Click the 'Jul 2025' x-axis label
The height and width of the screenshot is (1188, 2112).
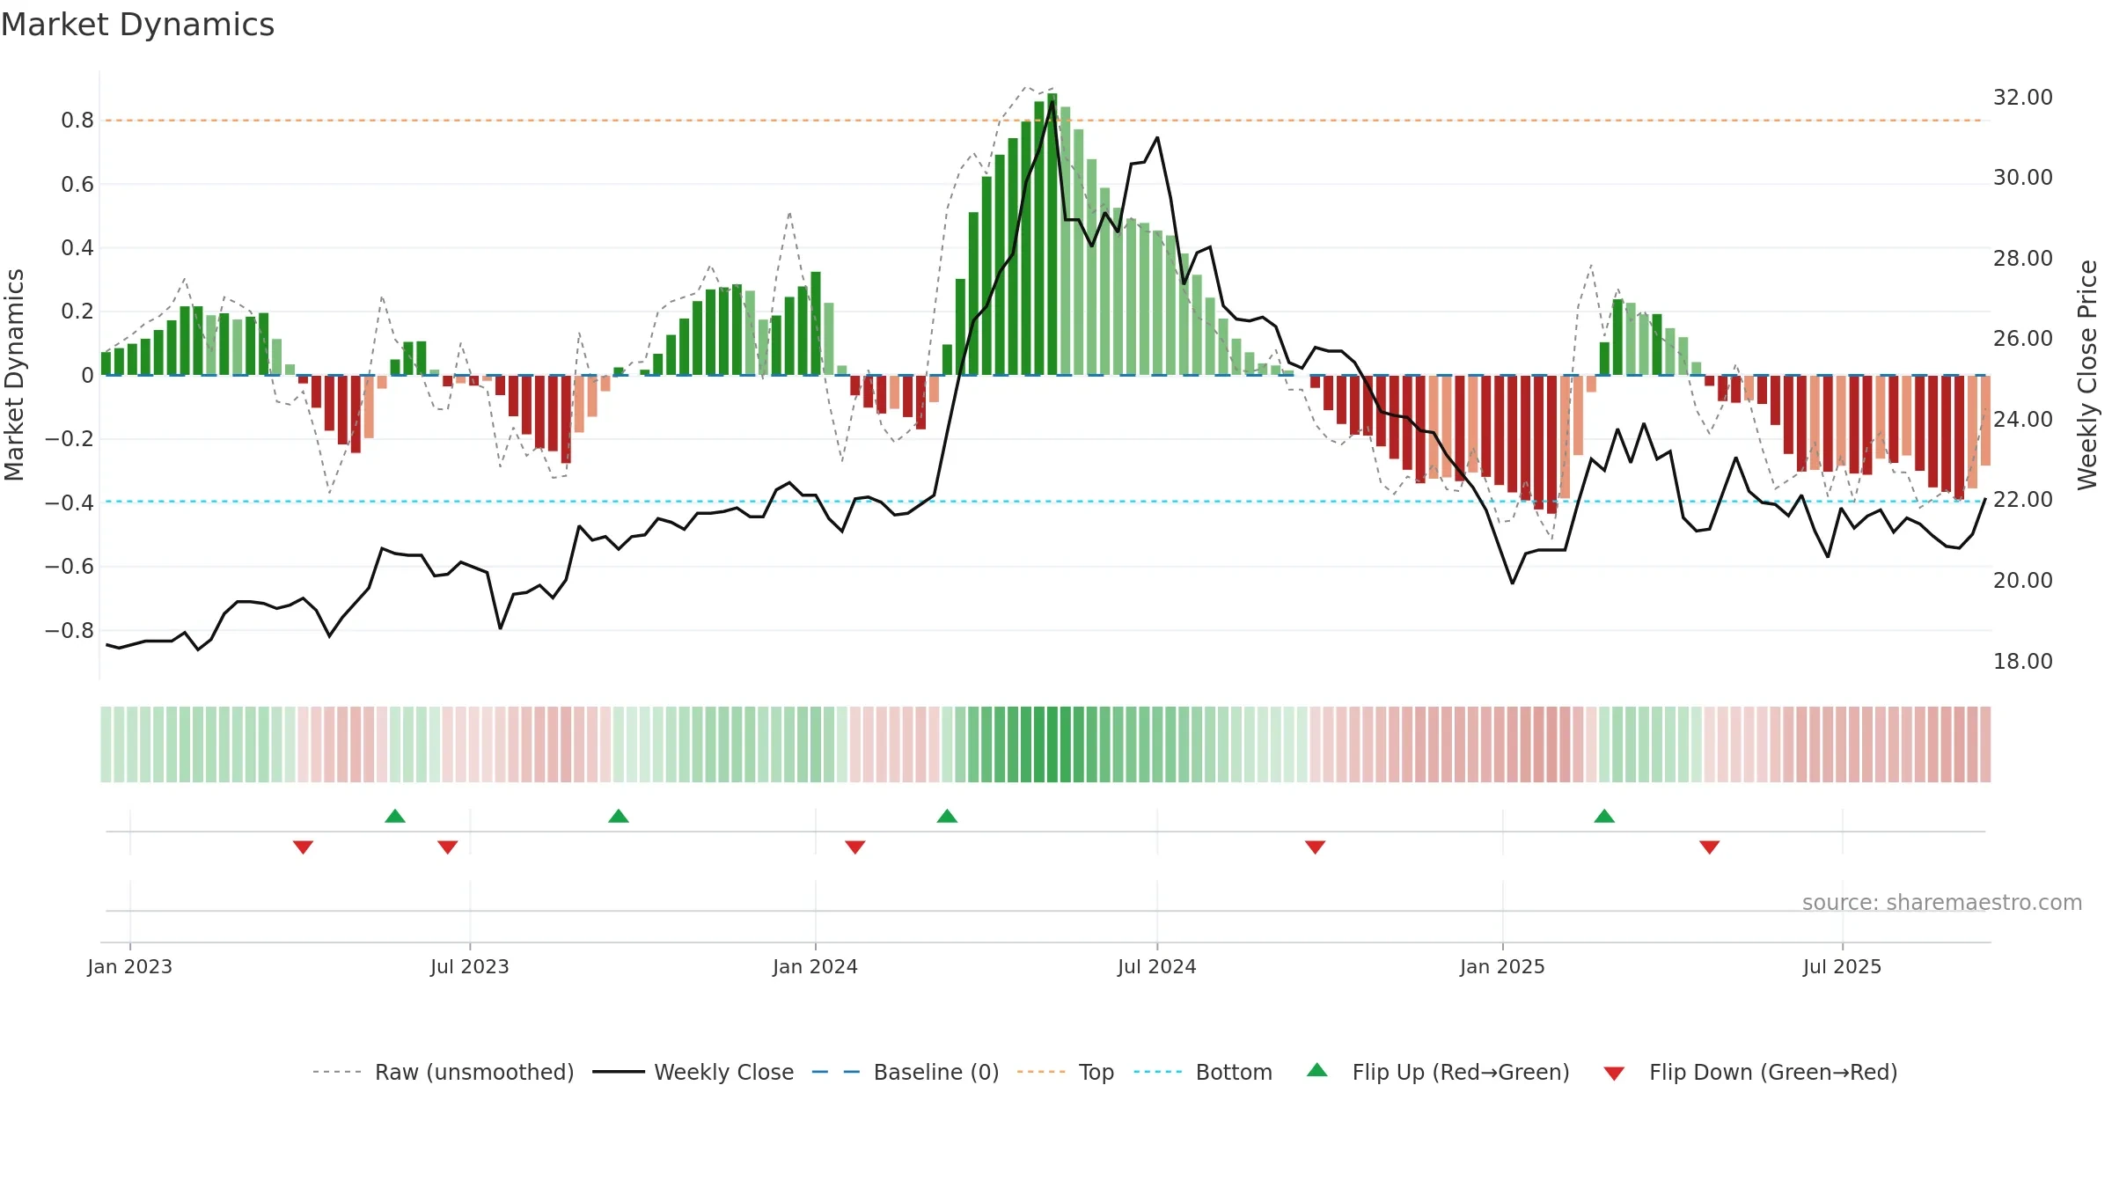[x=1843, y=966]
